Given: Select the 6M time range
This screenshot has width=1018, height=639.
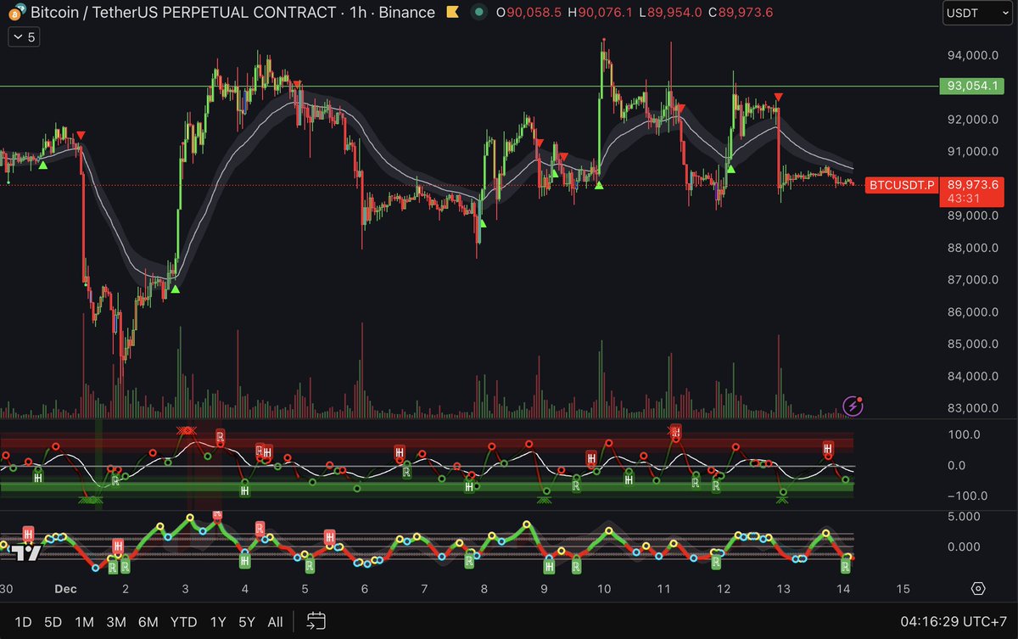Looking at the screenshot, I should pos(148,622).
